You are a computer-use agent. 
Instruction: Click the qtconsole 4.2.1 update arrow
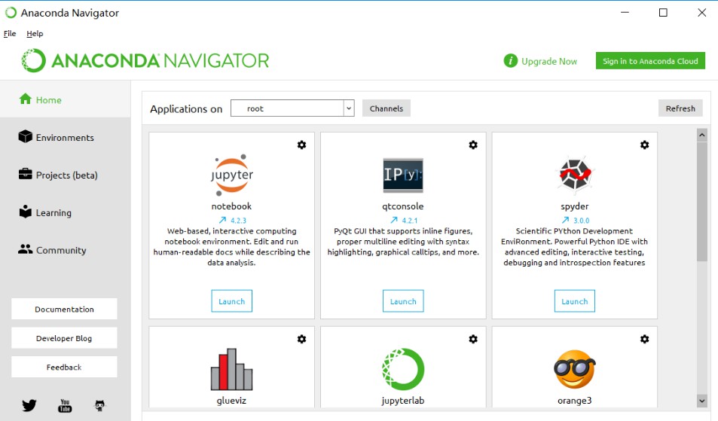point(394,220)
